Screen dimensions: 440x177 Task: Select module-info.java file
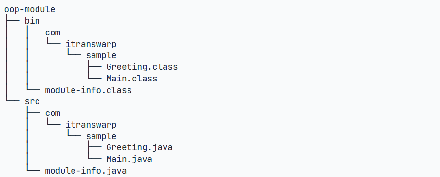pyautogui.click(x=86, y=171)
